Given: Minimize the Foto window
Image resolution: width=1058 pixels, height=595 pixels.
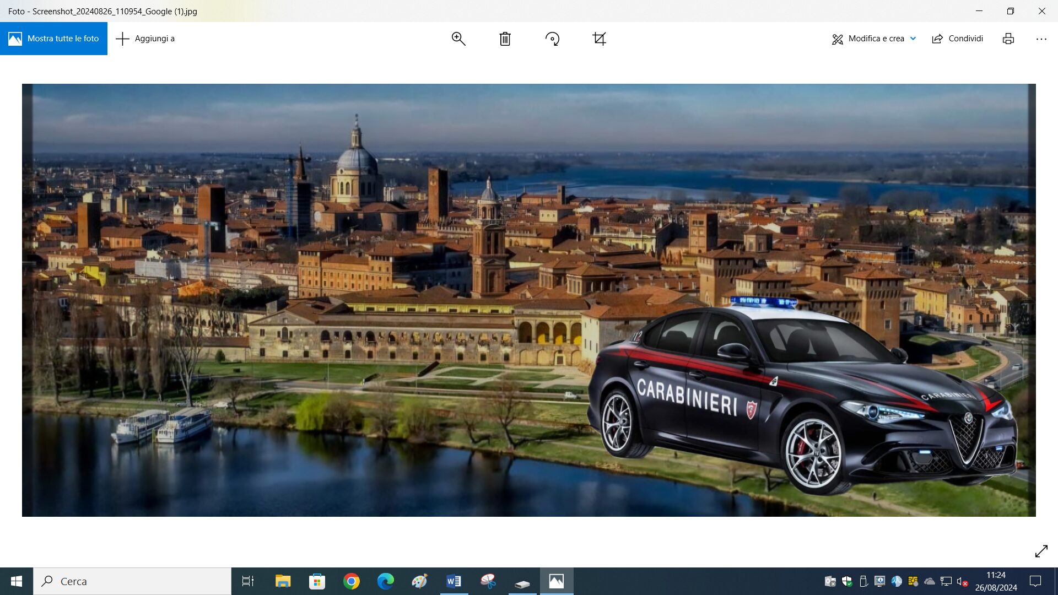Looking at the screenshot, I should click(979, 11).
